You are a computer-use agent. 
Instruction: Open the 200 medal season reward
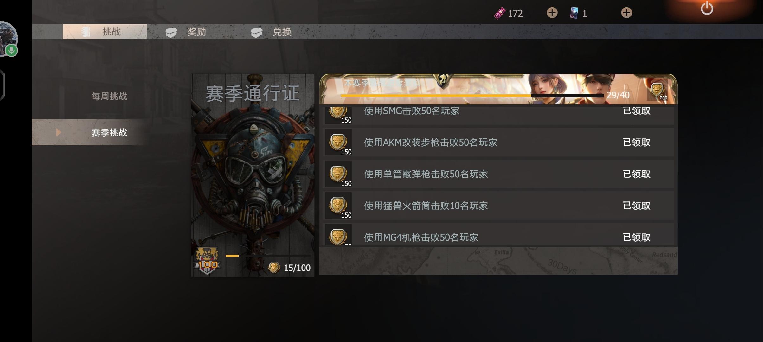(x=657, y=91)
